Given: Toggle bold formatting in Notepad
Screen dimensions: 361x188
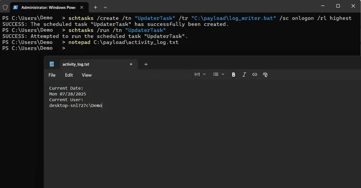Looking at the screenshot, I should tap(233, 75).
